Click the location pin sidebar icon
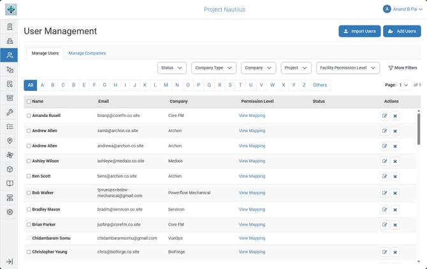 10,141
